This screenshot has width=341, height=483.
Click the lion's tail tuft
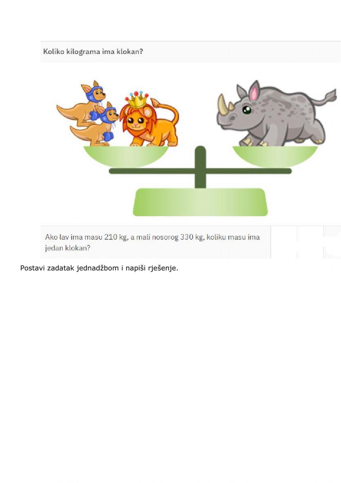click(x=155, y=102)
